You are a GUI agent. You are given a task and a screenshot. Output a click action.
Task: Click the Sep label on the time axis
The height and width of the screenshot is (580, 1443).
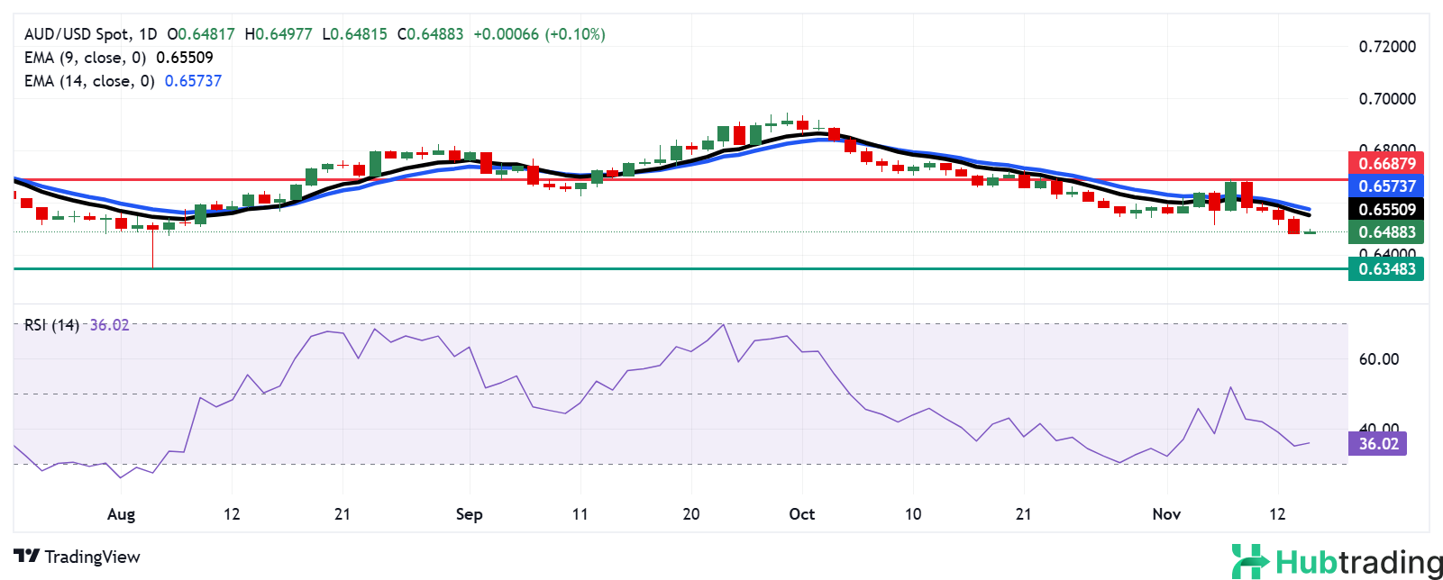tap(469, 514)
